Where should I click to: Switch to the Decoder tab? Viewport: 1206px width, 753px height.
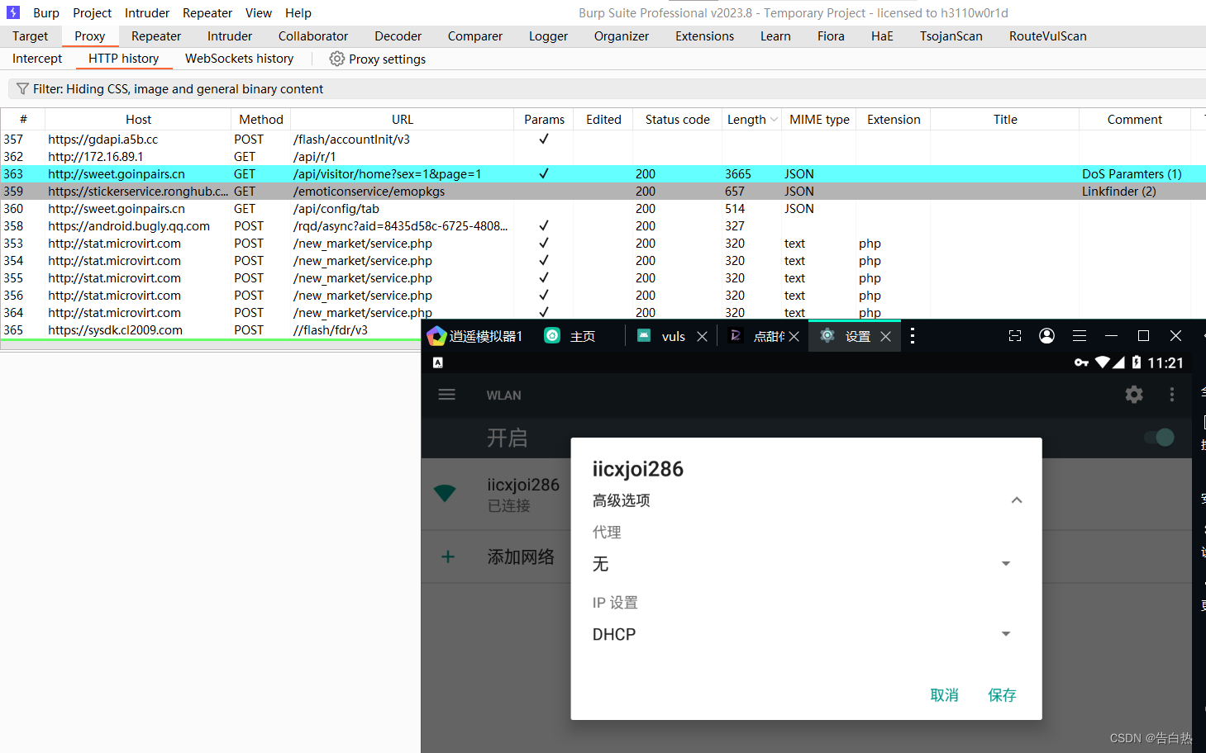coord(398,36)
